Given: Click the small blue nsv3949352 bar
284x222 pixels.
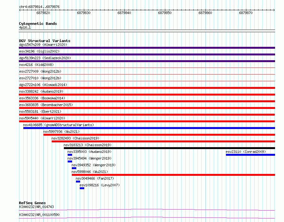Looking at the screenshot, I should click(x=74, y=168).
